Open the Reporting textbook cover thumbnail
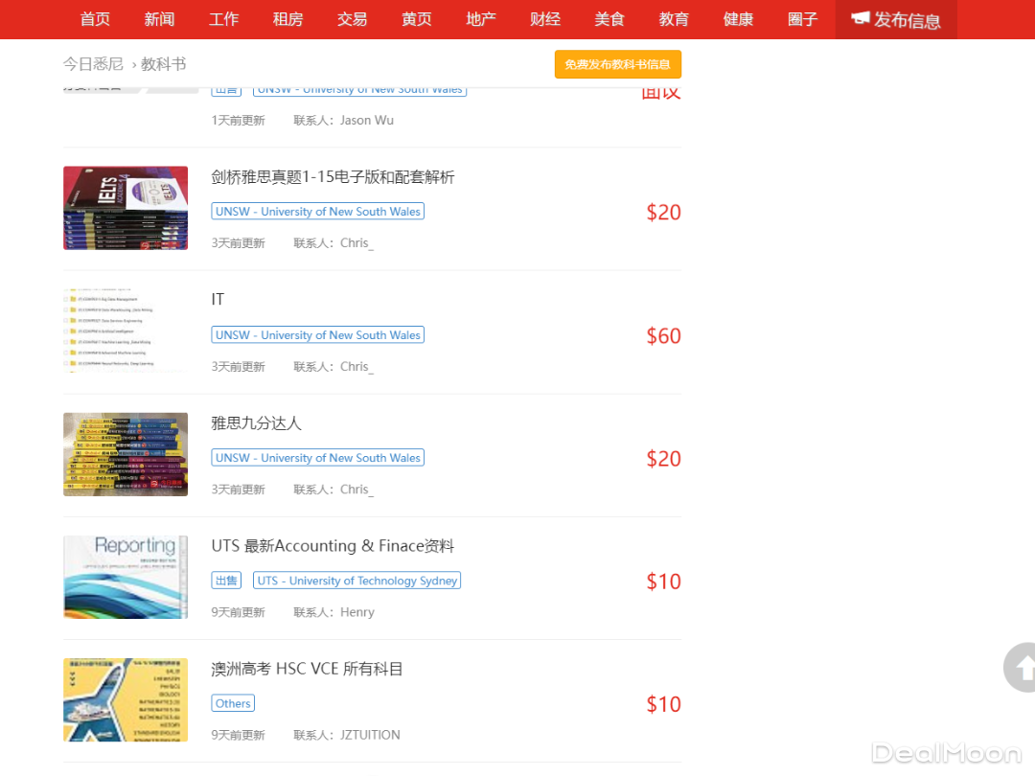Screen dimensions: 1035x776 126,577
